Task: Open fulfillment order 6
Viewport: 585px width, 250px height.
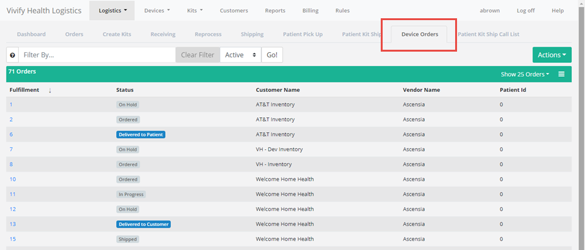Action: coord(11,134)
